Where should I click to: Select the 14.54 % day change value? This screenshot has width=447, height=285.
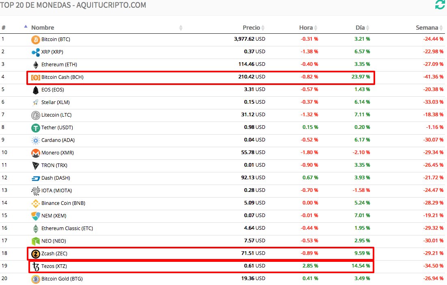[361, 266]
